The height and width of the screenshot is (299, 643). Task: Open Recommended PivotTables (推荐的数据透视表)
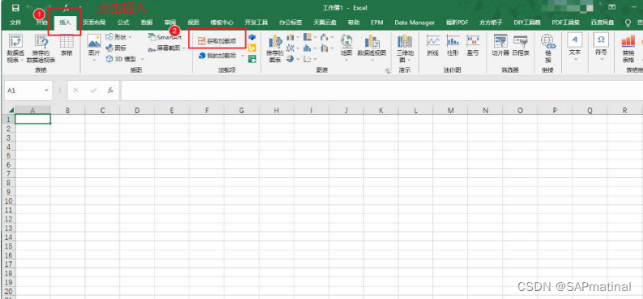(x=41, y=48)
